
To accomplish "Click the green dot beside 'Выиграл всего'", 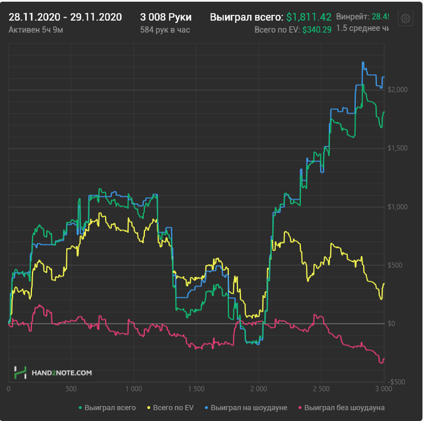I will pyautogui.click(x=80, y=408).
